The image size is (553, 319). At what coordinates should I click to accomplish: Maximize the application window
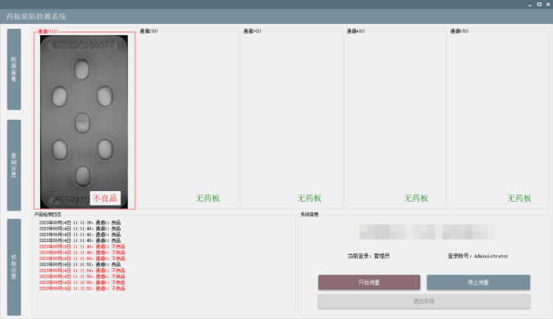(x=539, y=4)
